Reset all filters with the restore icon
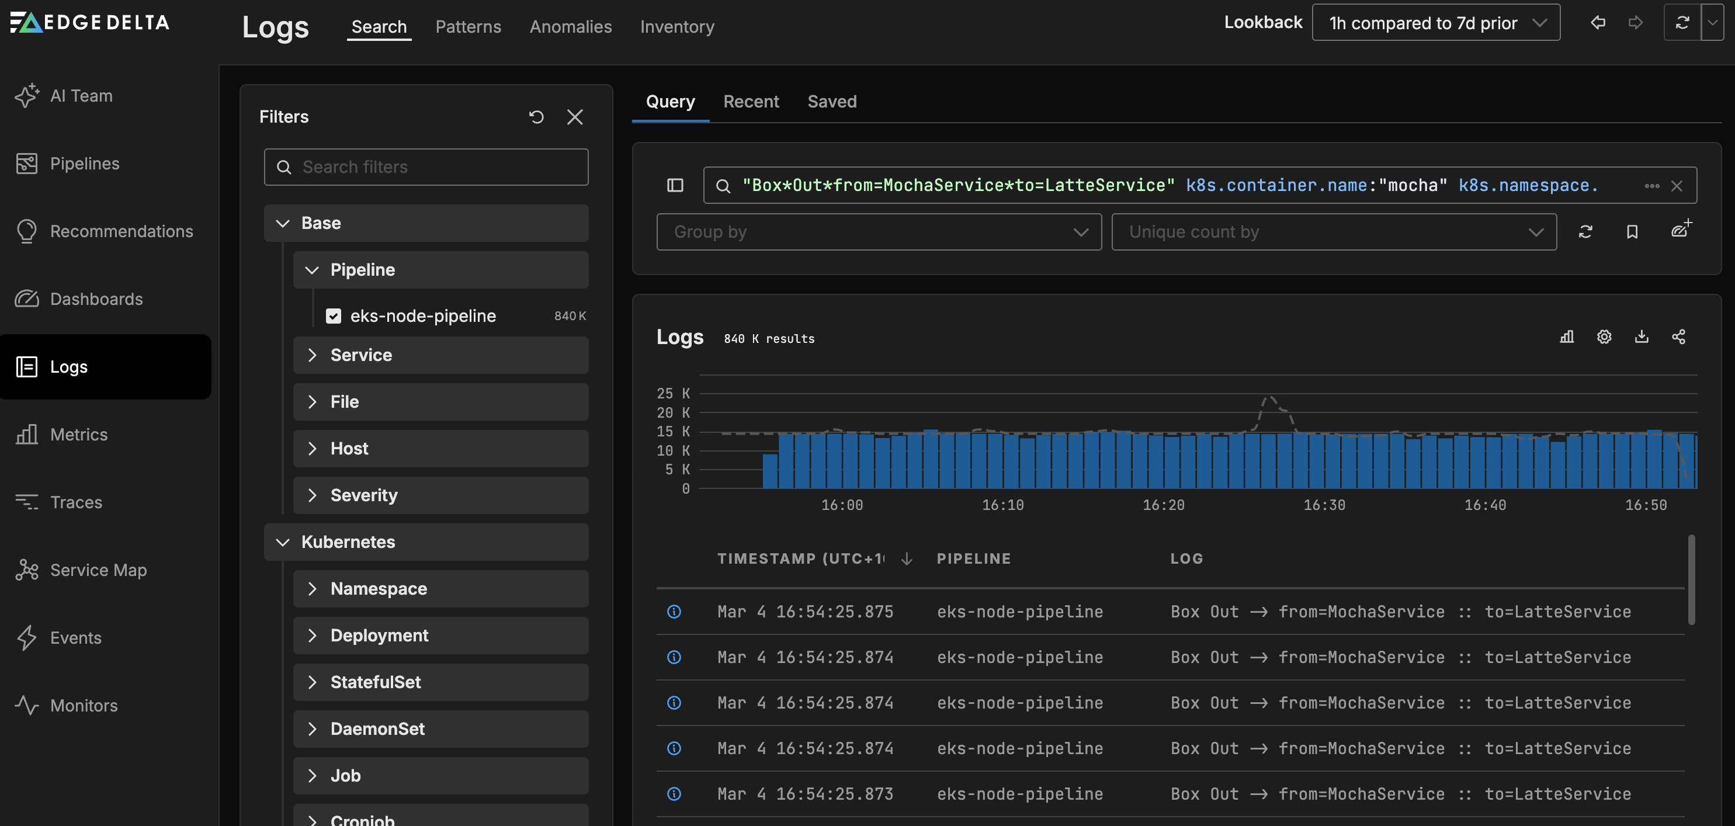The width and height of the screenshot is (1735, 826). (536, 117)
